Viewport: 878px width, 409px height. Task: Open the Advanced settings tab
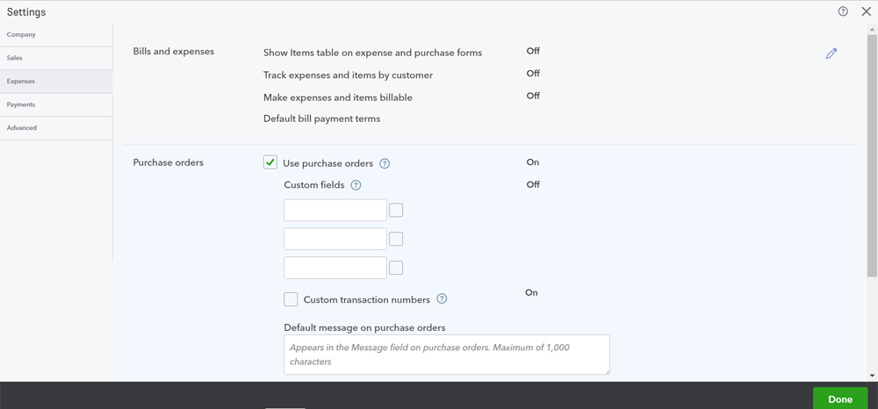pyautogui.click(x=56, y=128)
